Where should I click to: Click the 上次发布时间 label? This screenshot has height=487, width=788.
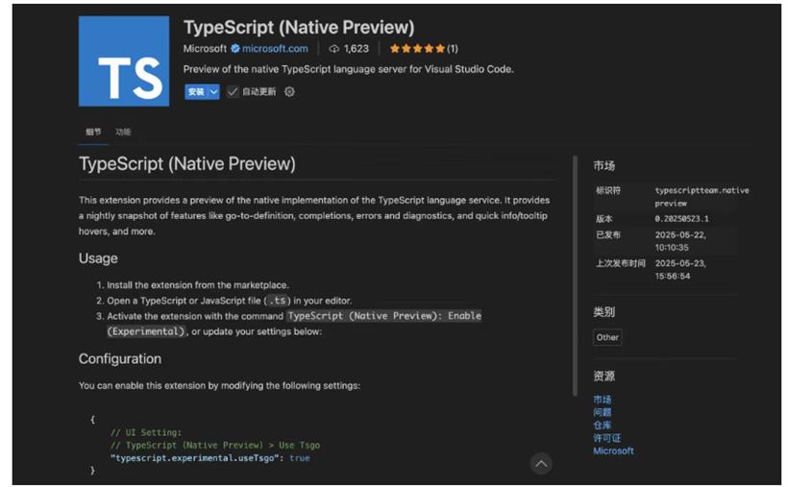pyautogui.click(x=621, y=263)
